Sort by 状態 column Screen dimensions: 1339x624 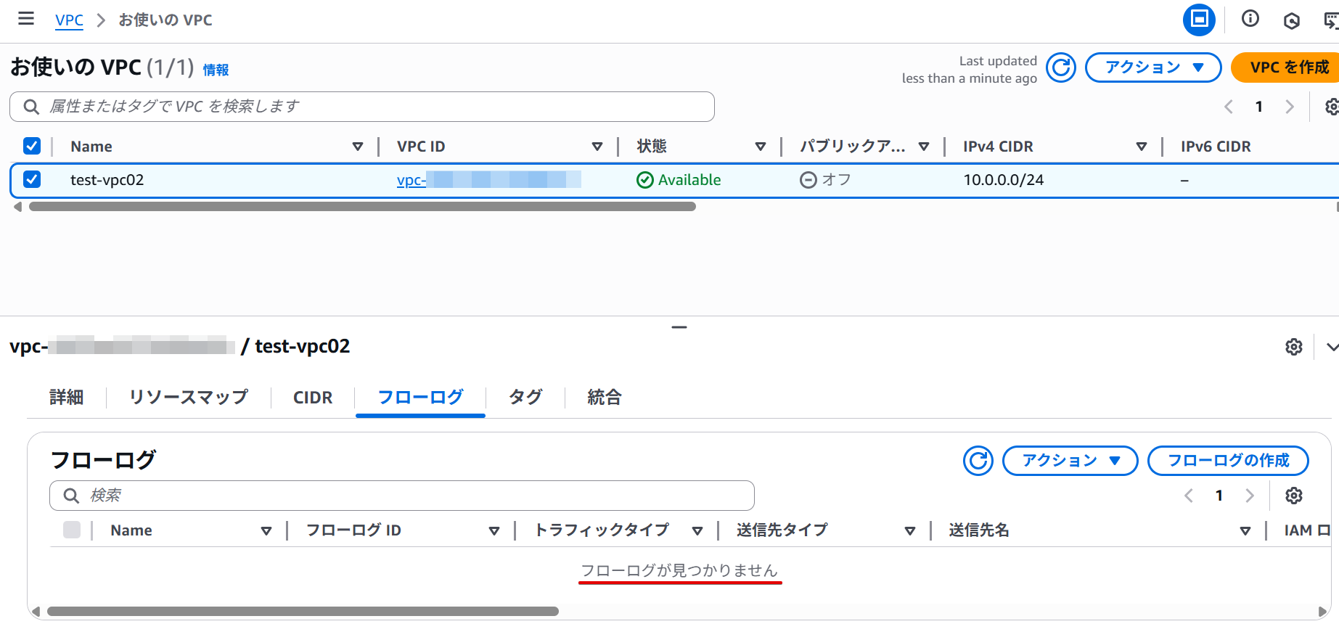tap(760, 147)
